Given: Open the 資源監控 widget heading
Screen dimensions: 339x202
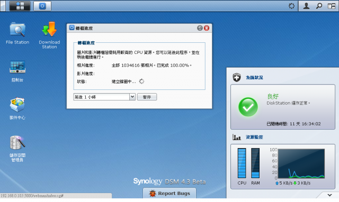Looking at the screenshot, I should coord(254,137).
